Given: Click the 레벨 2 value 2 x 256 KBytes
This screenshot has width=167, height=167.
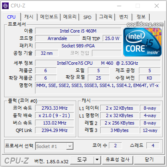Looking at the screenshot, I should pos(120,123).
